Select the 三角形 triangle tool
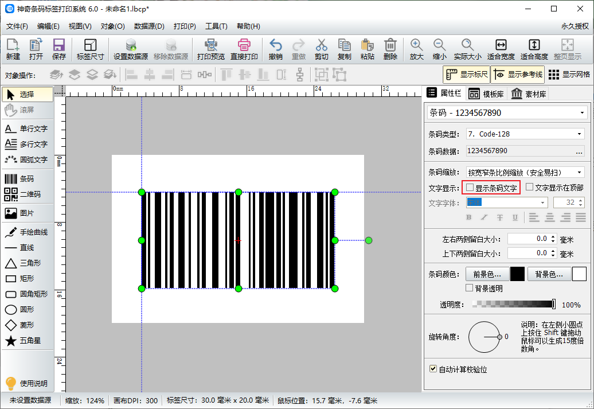Image resolution: width=594 pixels, height=409 pixels. click(28, 263)
